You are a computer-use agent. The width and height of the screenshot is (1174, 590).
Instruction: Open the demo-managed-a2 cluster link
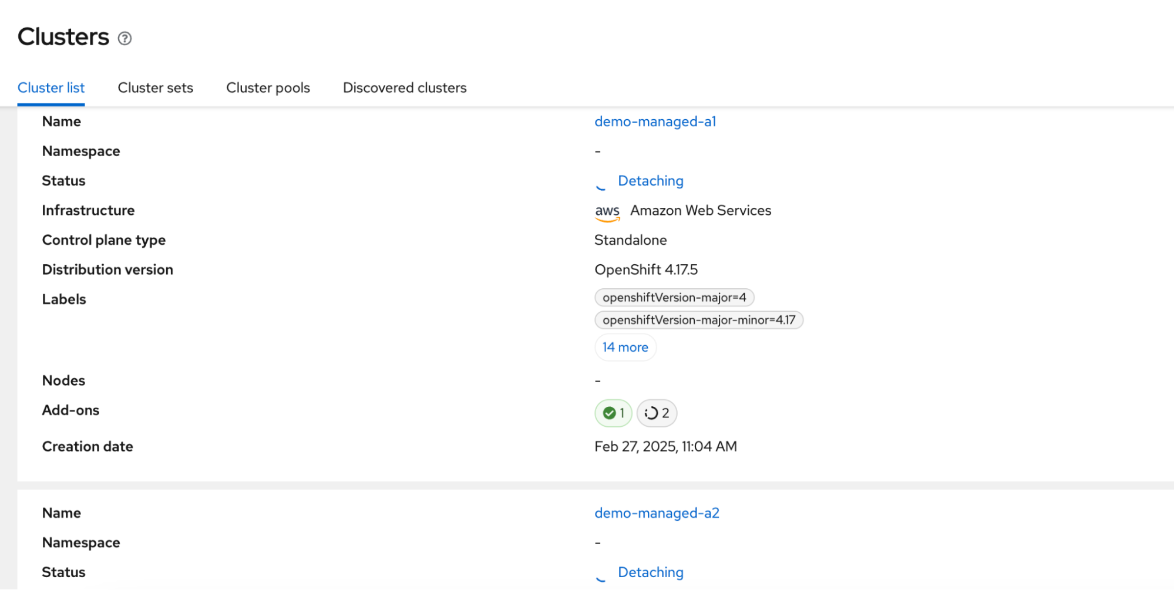coord(657,513)
